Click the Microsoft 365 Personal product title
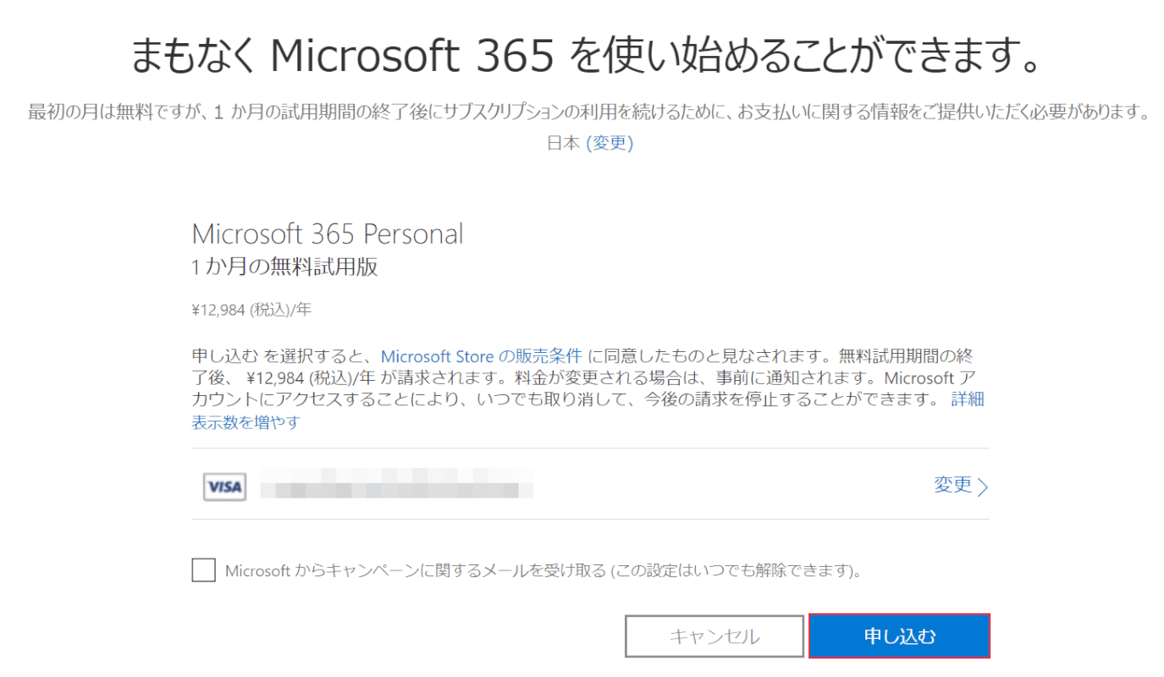The width and height of the screenshot is (1164, 677). [x=328, y=234]
